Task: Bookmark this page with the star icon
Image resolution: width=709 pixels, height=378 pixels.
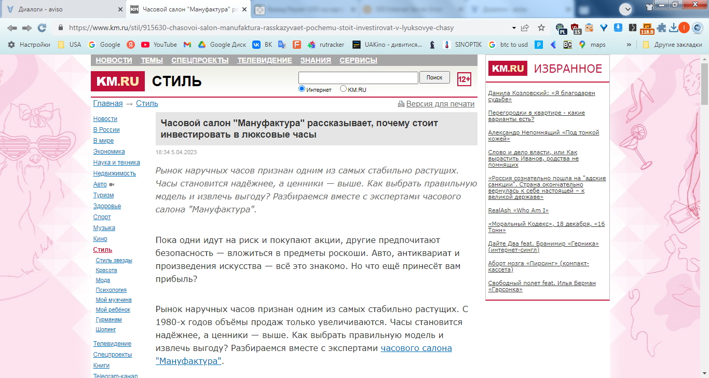Action: (x=541, y=28)
